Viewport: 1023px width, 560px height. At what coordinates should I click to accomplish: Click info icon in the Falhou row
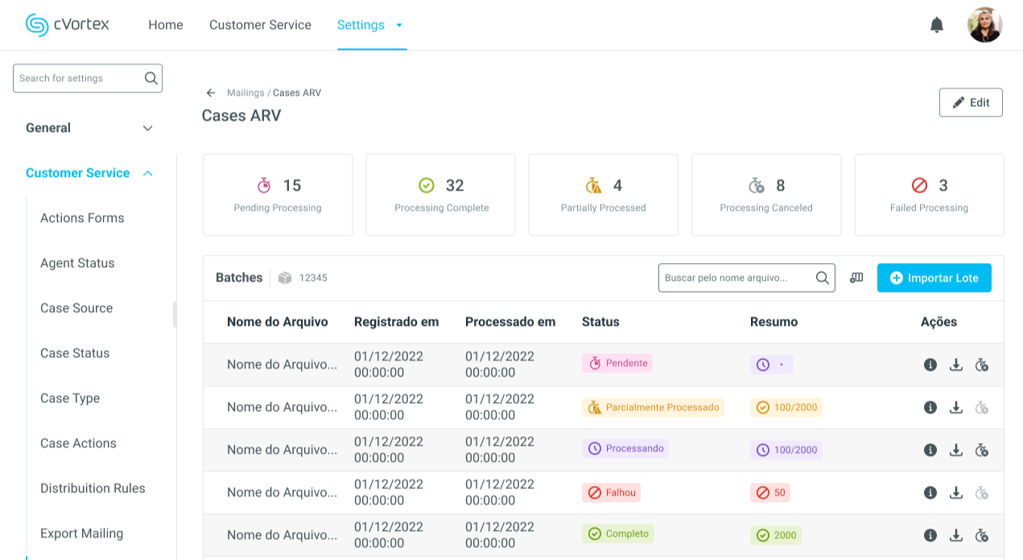[930, 492]
